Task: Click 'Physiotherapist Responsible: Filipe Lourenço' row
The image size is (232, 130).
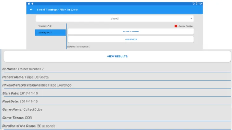Action: point(37,85)
